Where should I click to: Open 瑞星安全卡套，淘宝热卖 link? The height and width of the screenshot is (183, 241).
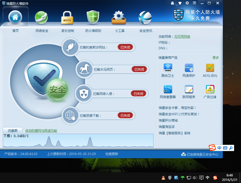pyautogui.click(x=177, y=108)
